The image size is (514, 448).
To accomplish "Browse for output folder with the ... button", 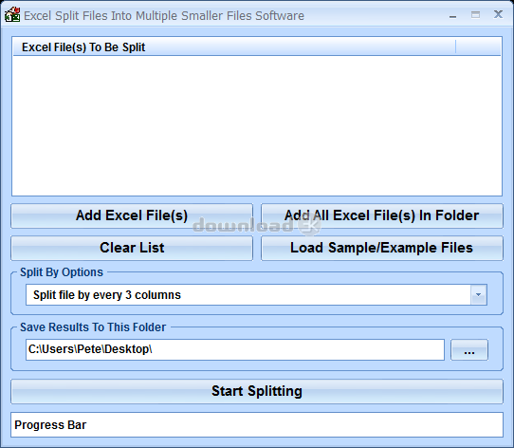I will [x=469, y=350].
